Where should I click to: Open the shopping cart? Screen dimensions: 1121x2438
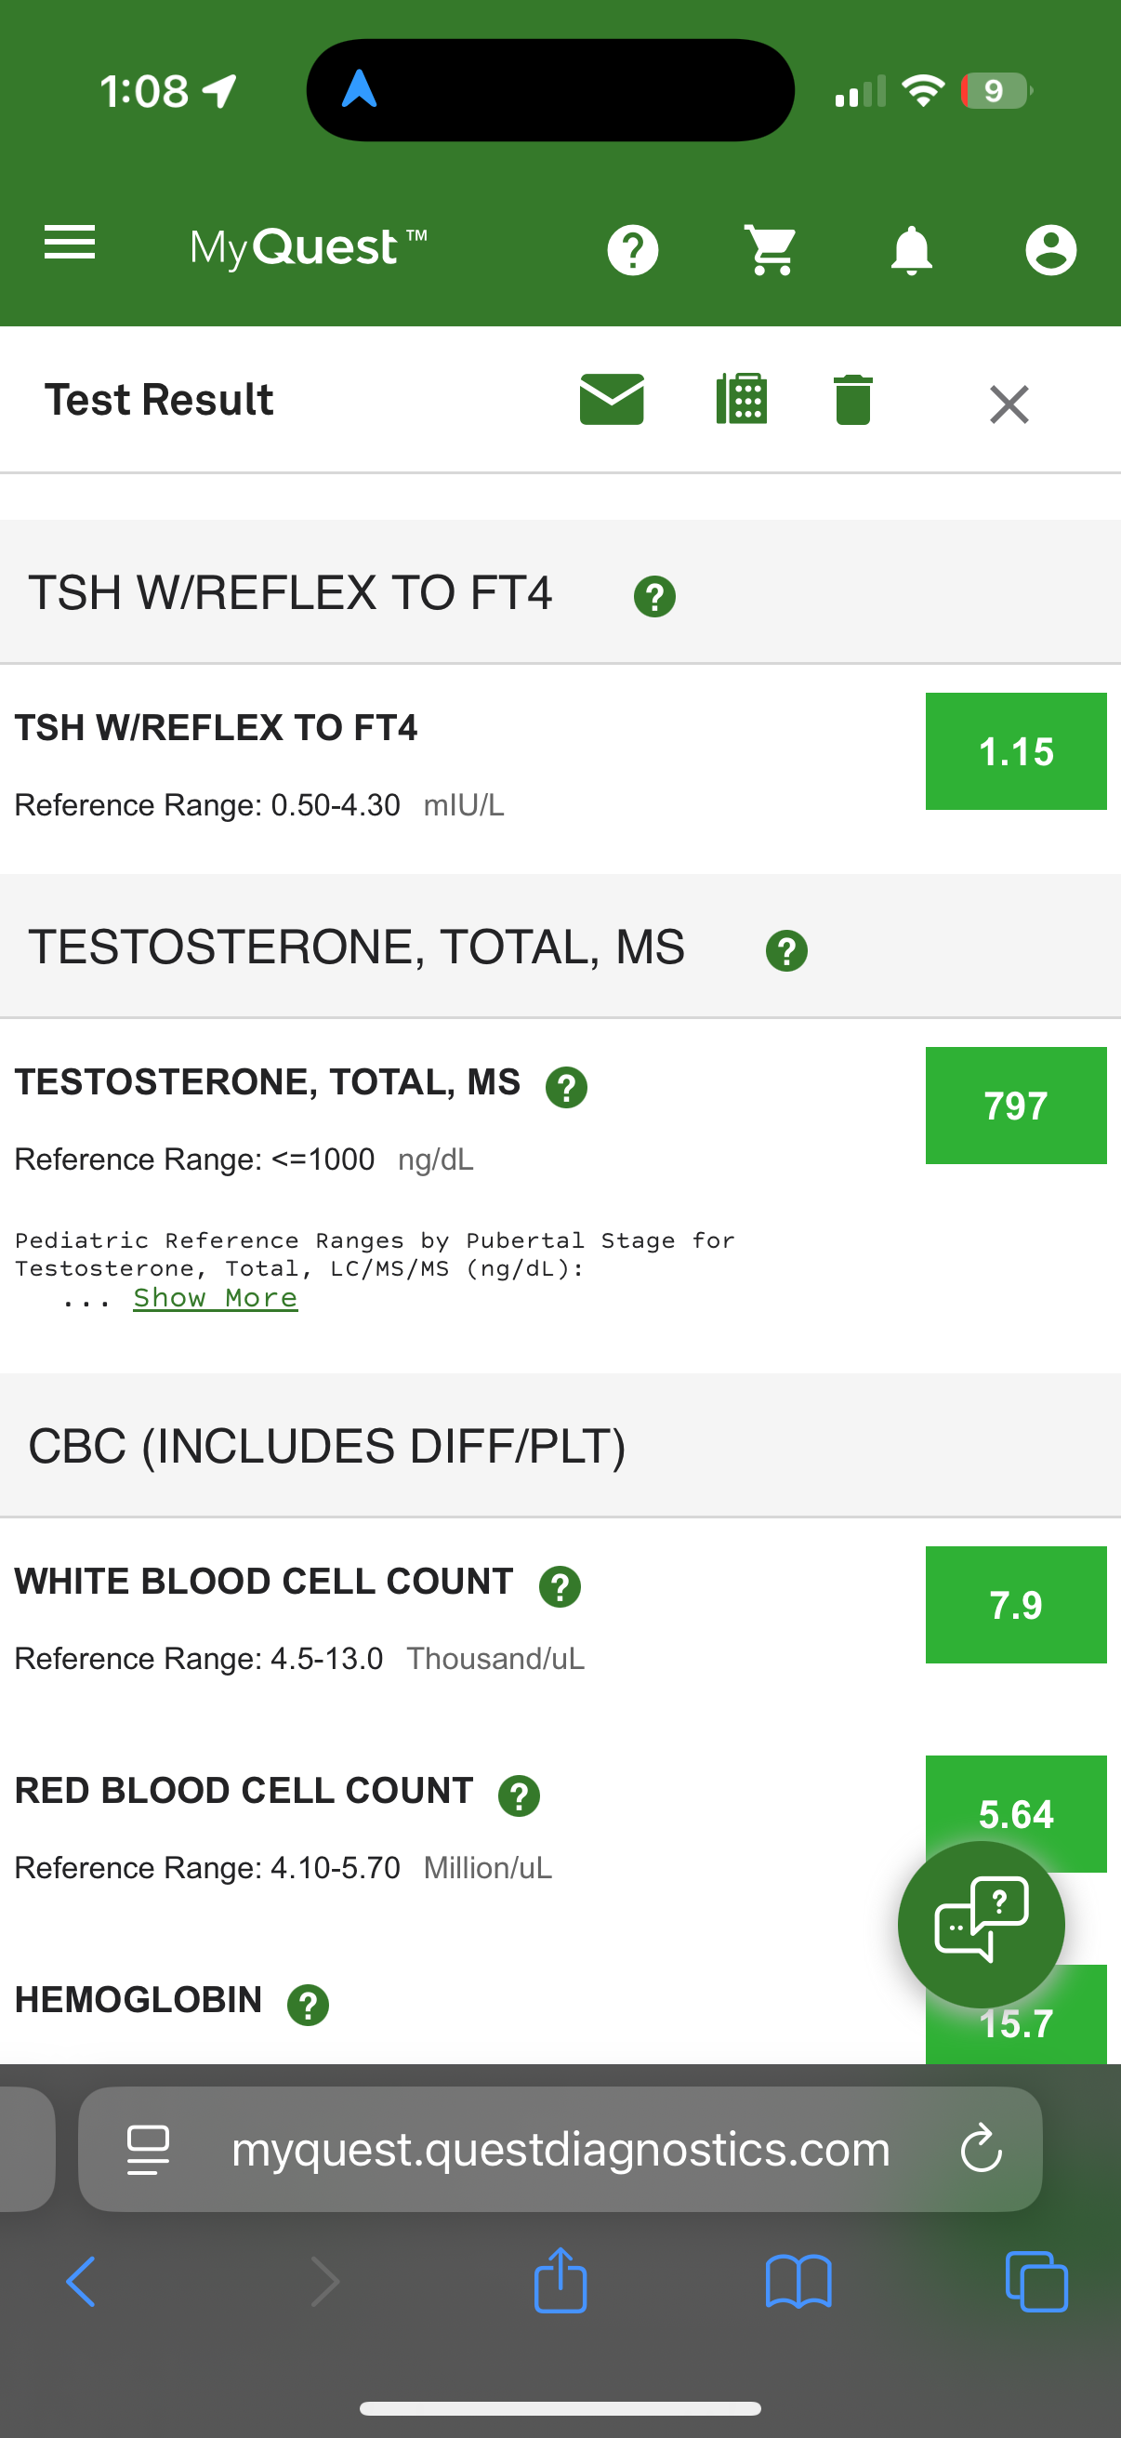coord(771,251)
